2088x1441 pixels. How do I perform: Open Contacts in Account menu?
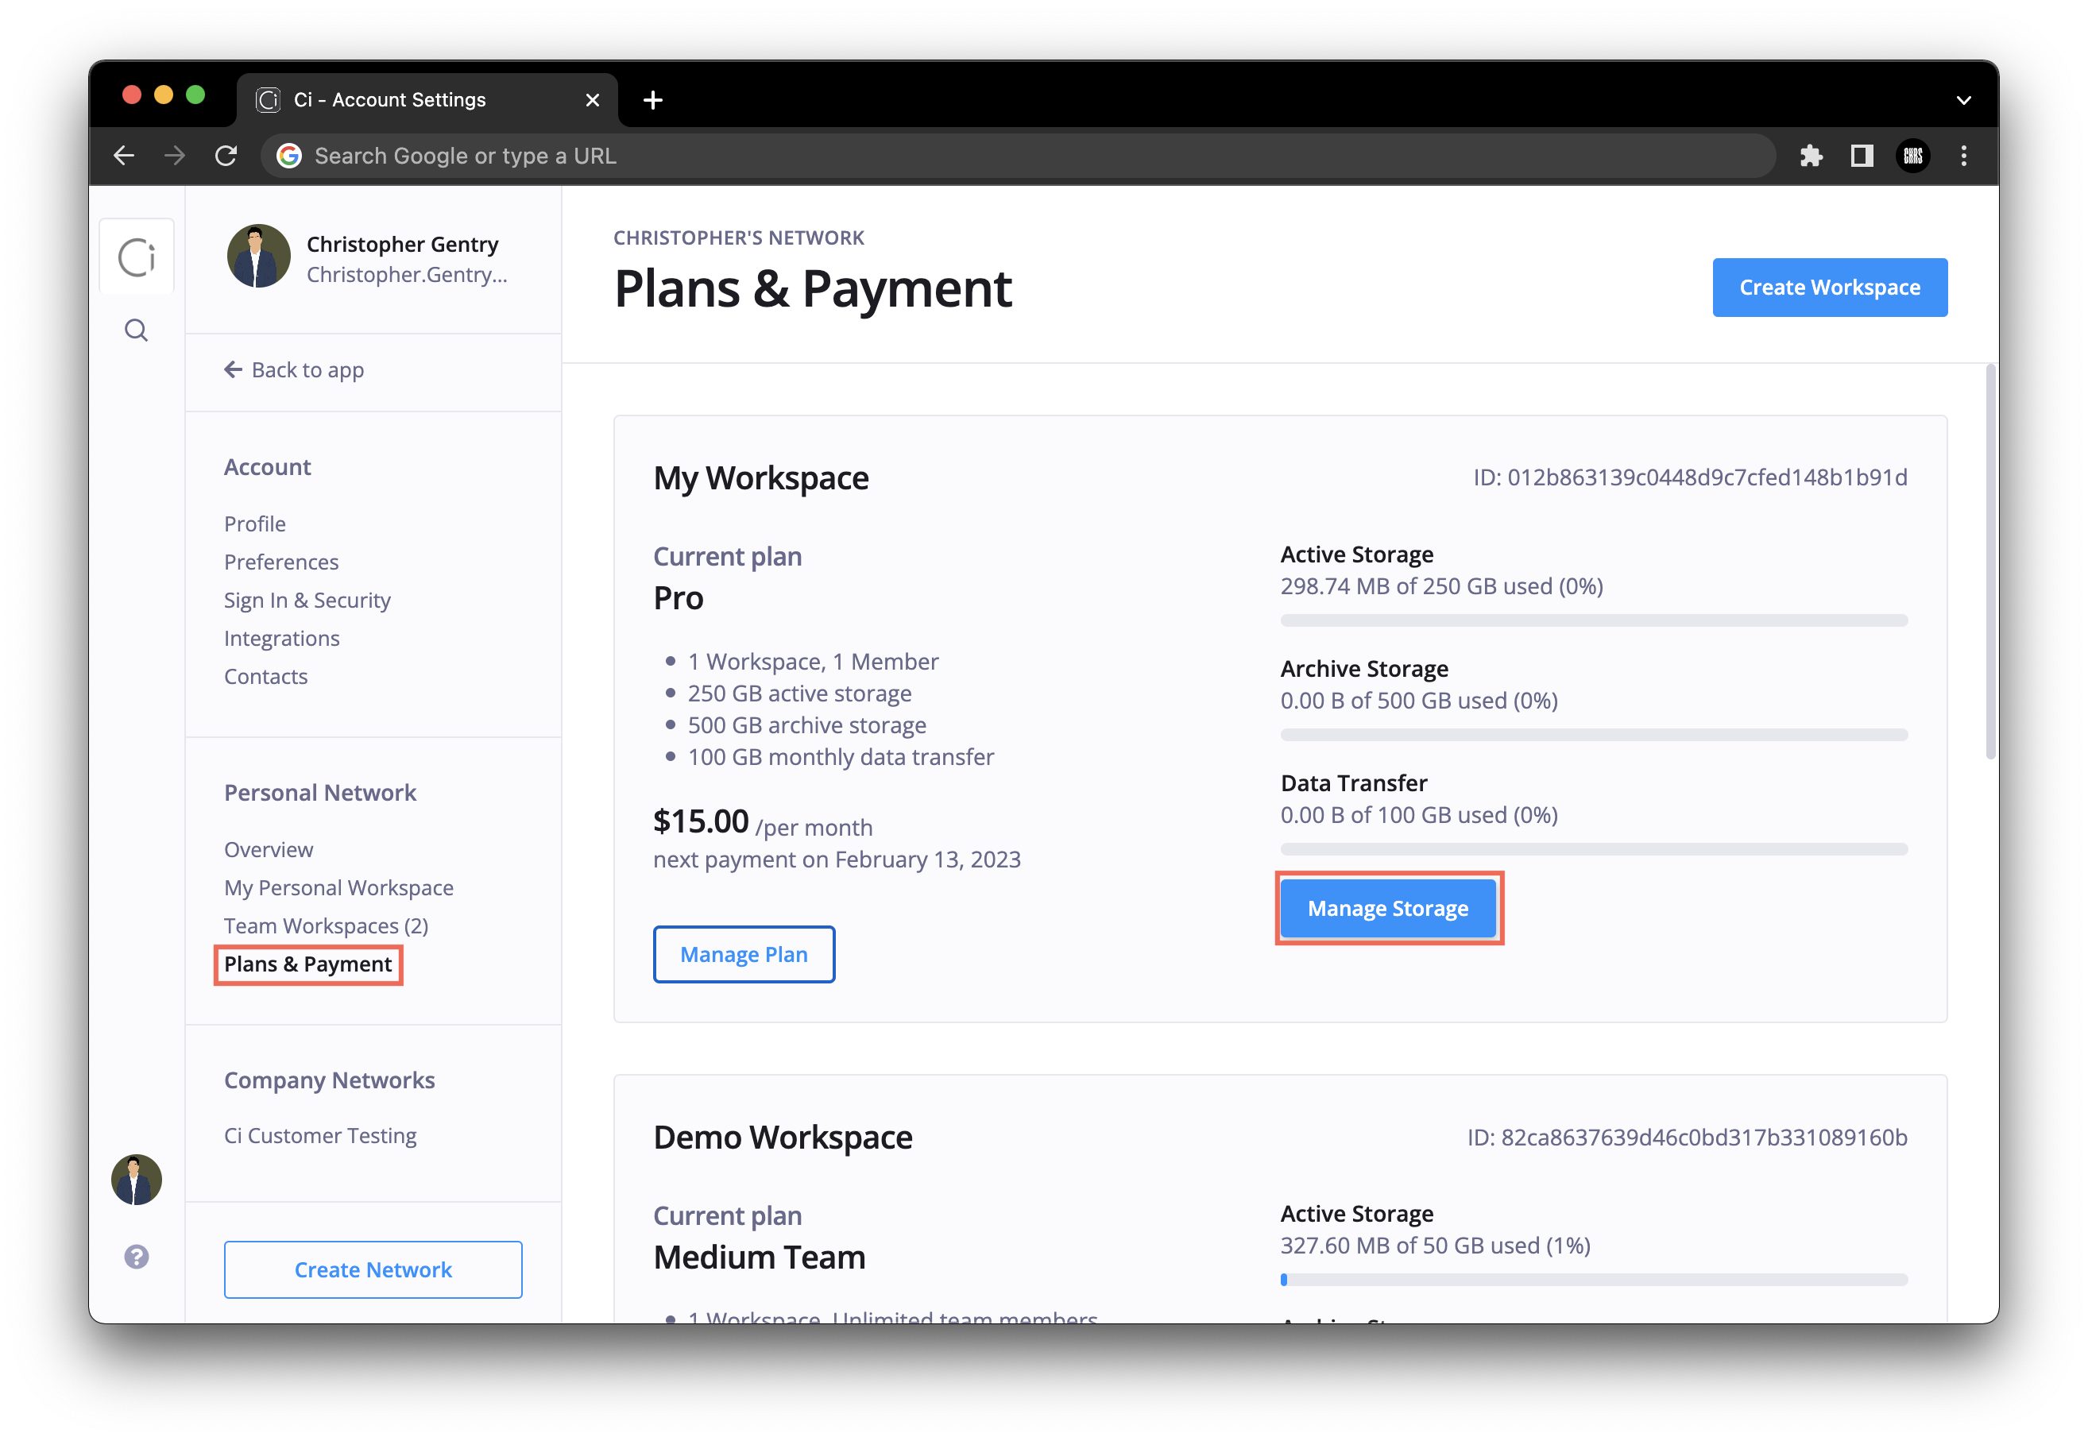point(265,676)
